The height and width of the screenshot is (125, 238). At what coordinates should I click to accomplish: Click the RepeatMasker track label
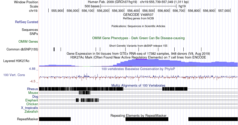(28, 119)
